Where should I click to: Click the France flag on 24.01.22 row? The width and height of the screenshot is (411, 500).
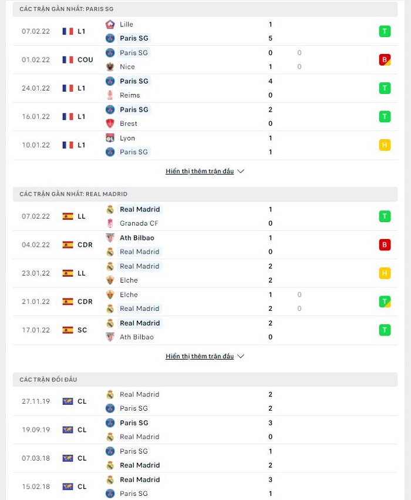click(68, 88)
